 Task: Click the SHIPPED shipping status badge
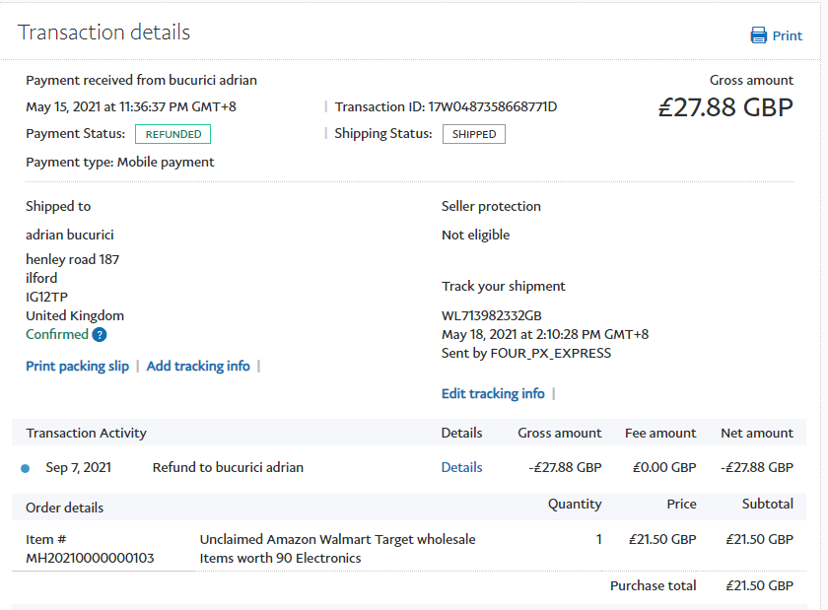pos(474,134)
